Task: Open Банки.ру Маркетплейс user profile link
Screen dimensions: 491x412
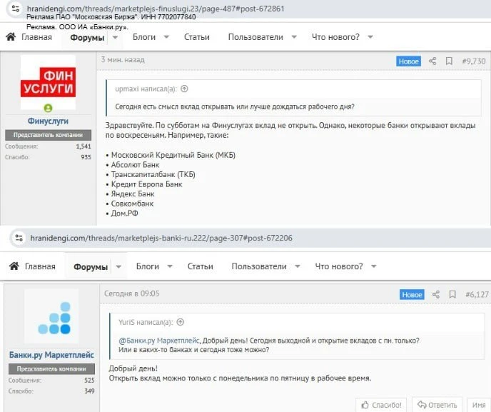Action: (x=51, y=355)
